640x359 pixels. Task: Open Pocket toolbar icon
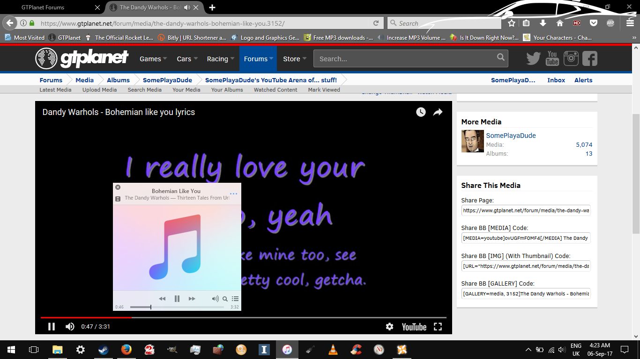[x=593, y=23]
